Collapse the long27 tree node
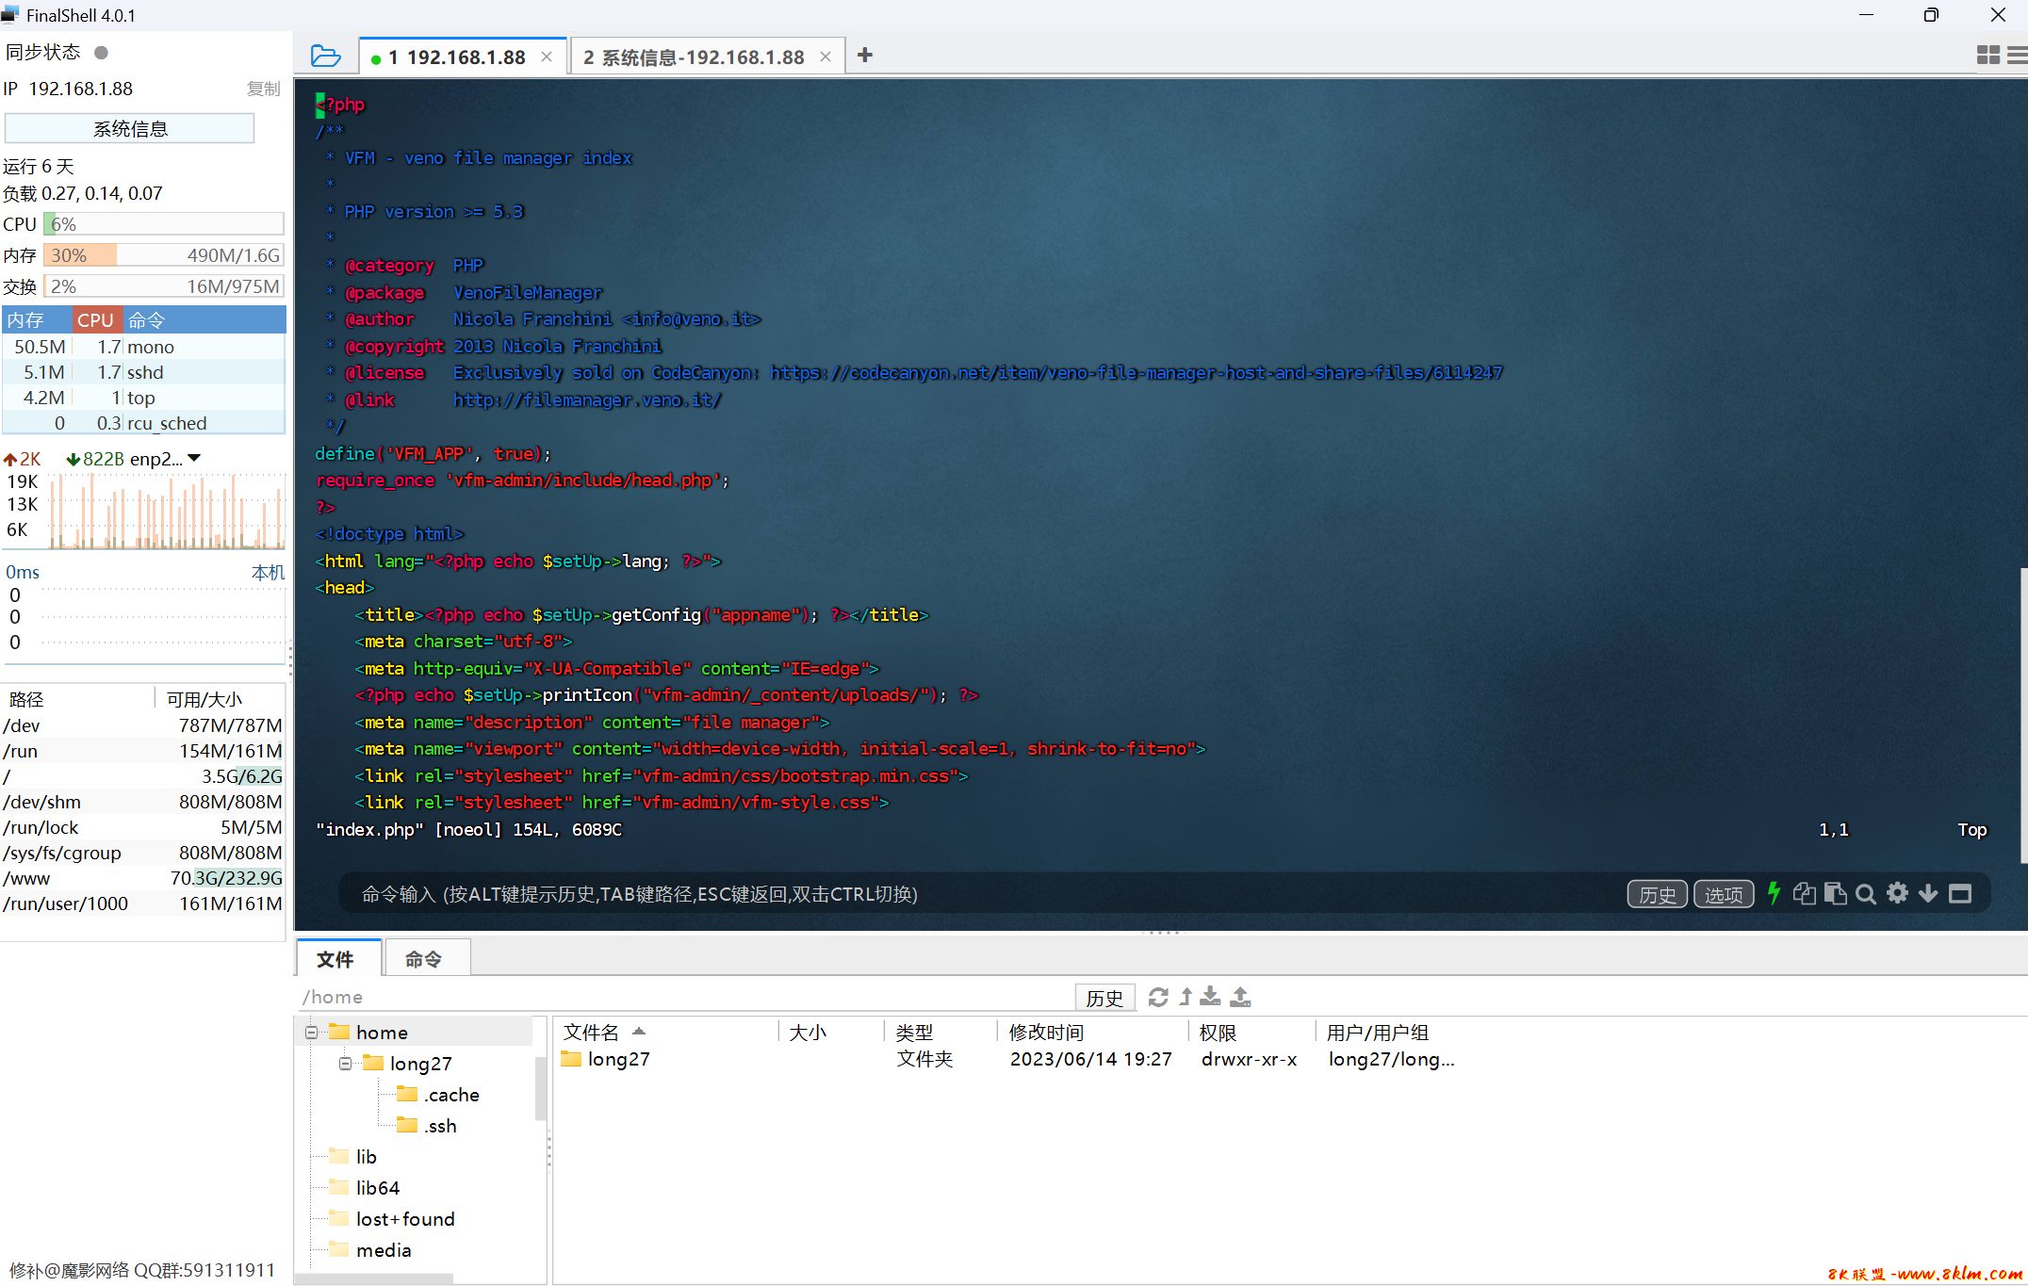This screenshot has width=2028, height=1286. coord(345,1064)
